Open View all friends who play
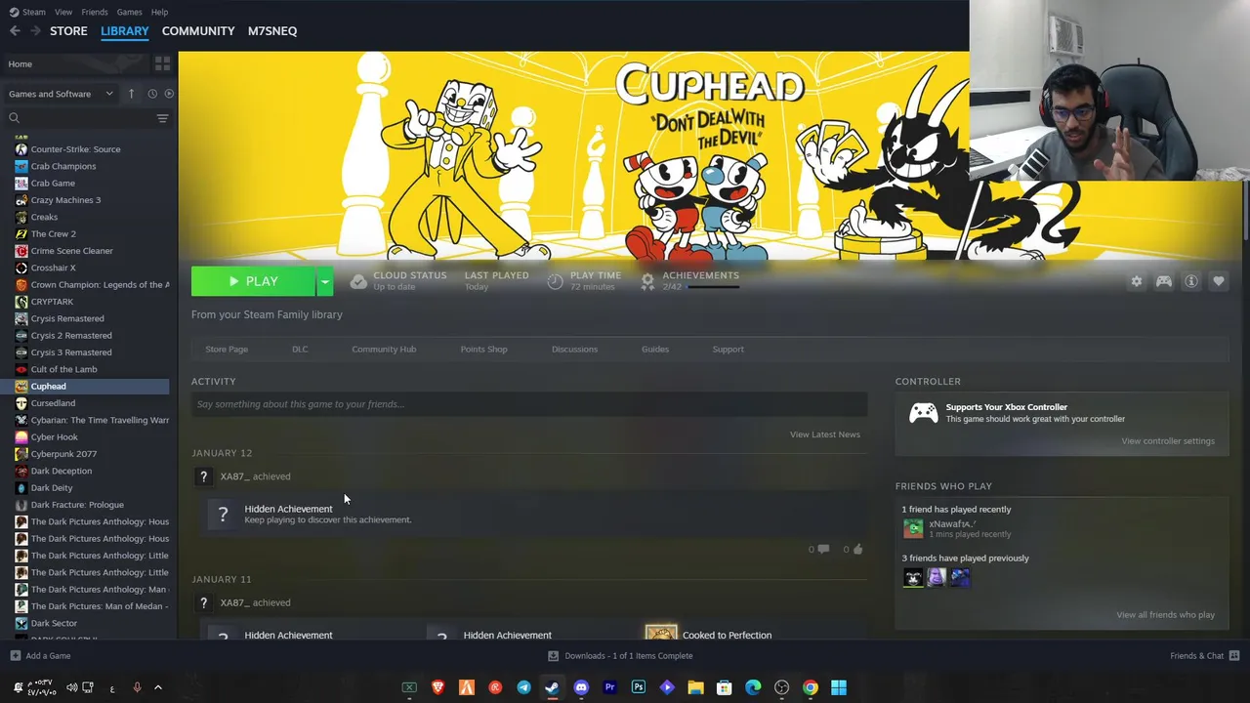The height and width of the screenshot is (703, 1250). (x=1165, y=615)
